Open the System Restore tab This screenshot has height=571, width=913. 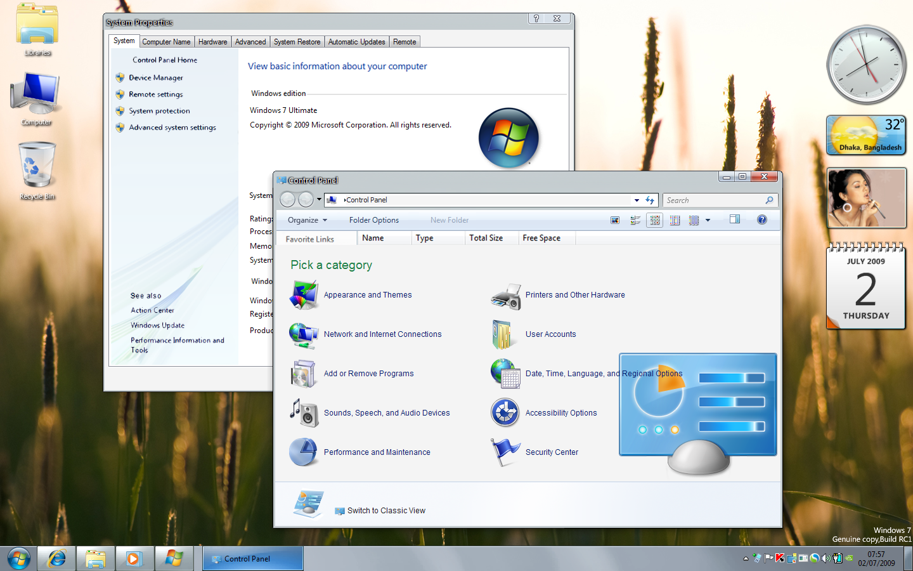point(297,42)
